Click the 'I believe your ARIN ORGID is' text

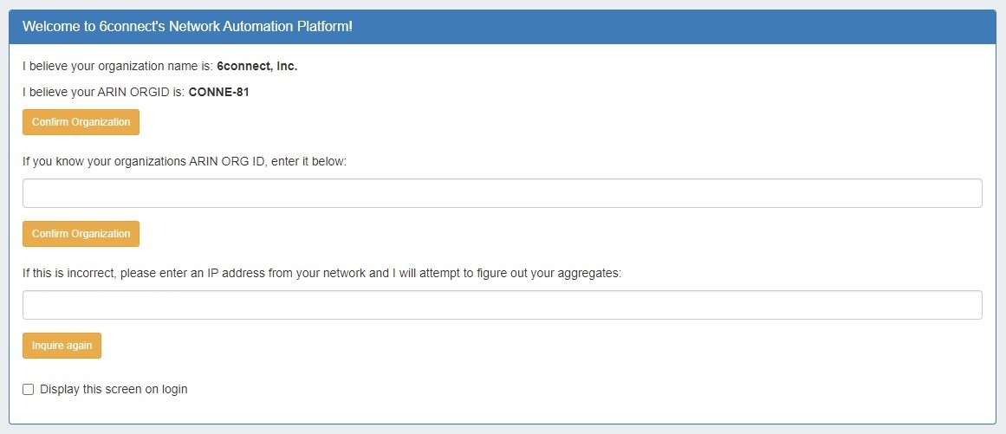click(104, 92)
